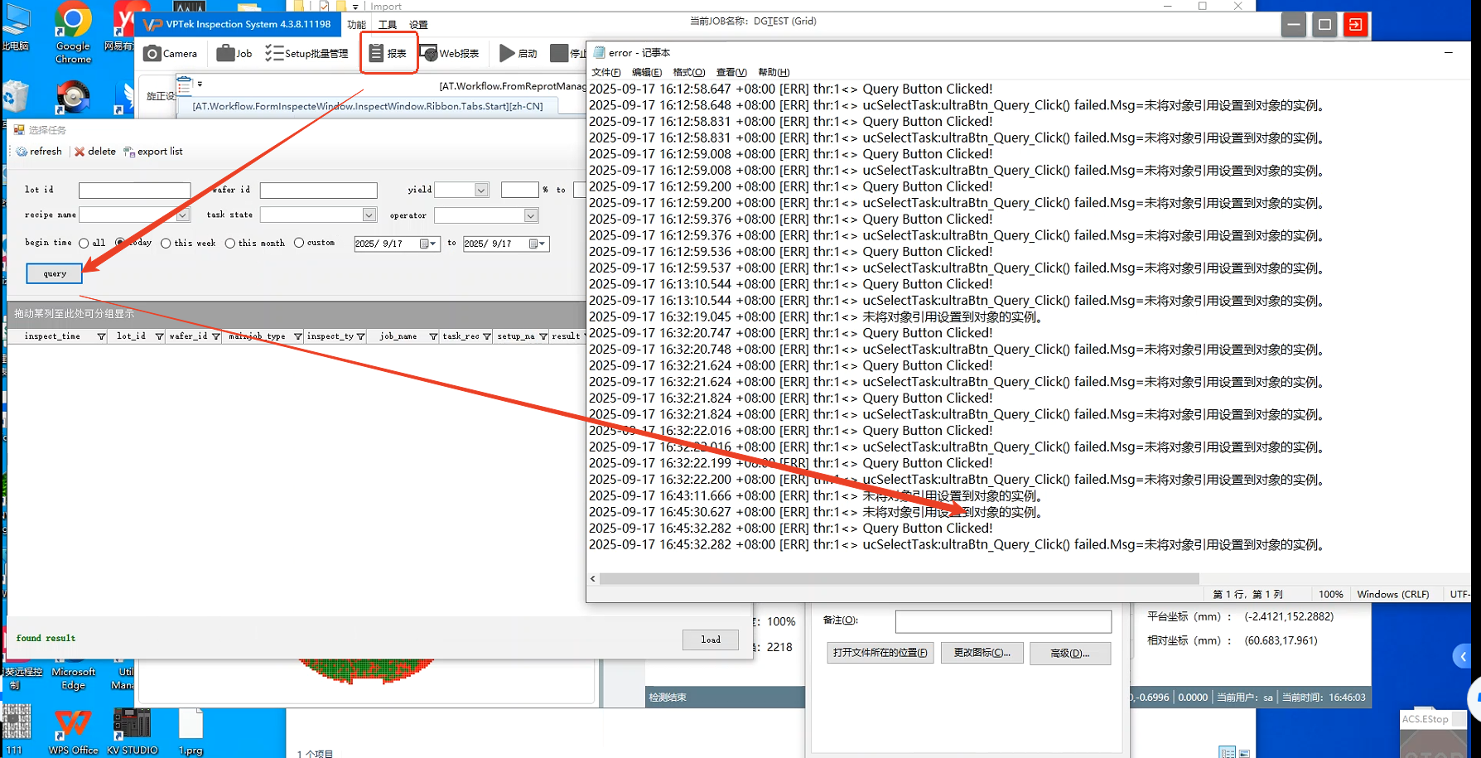
Task: Open the Camera tool in toolbar
Action: (x=170, y=54)
